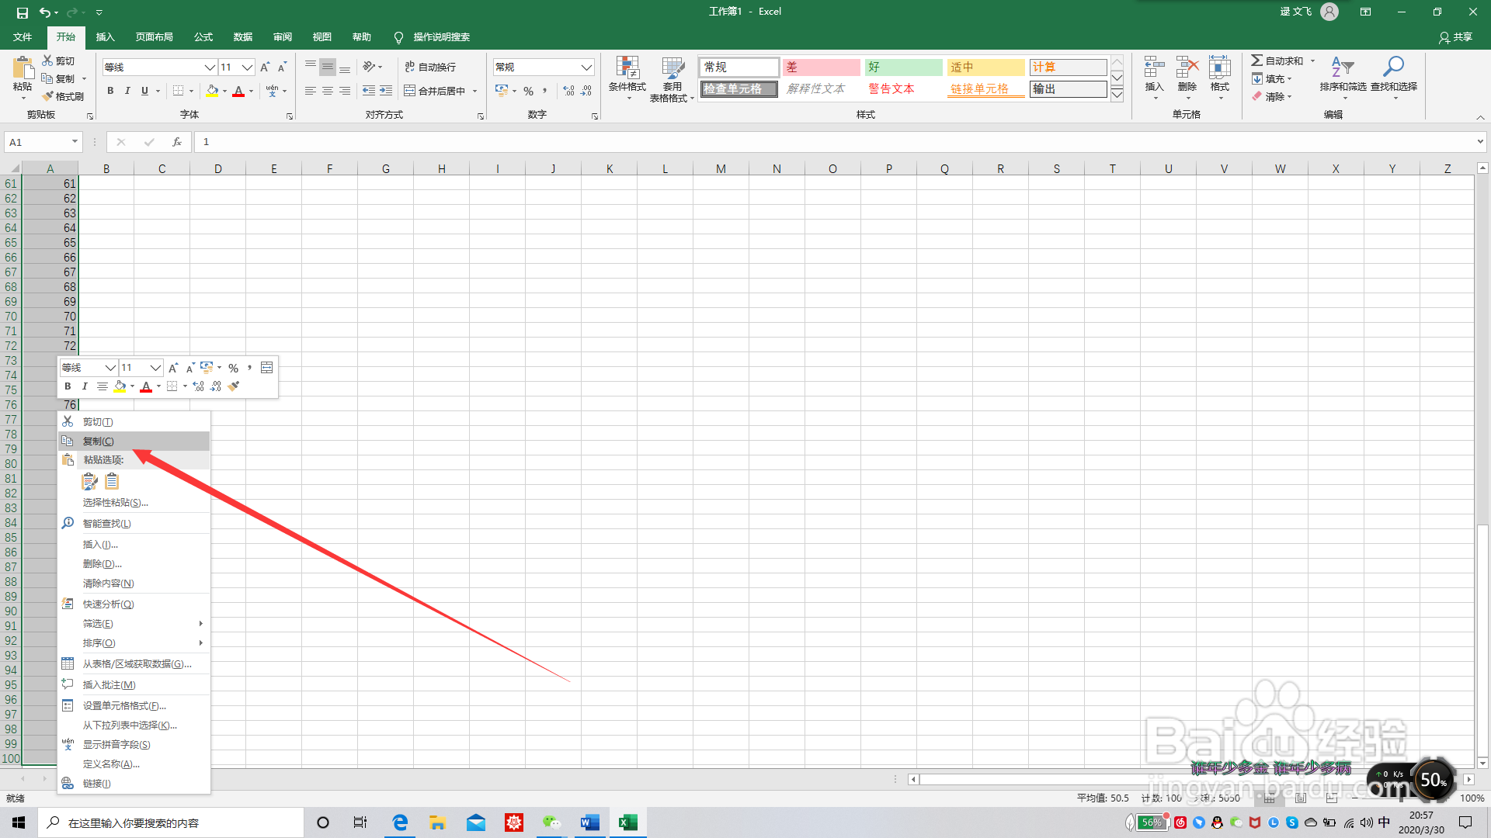Click the Format Painter brush icon
Image resolution: width=1491 pixels, height=838 pixels.
click(49, 96)
